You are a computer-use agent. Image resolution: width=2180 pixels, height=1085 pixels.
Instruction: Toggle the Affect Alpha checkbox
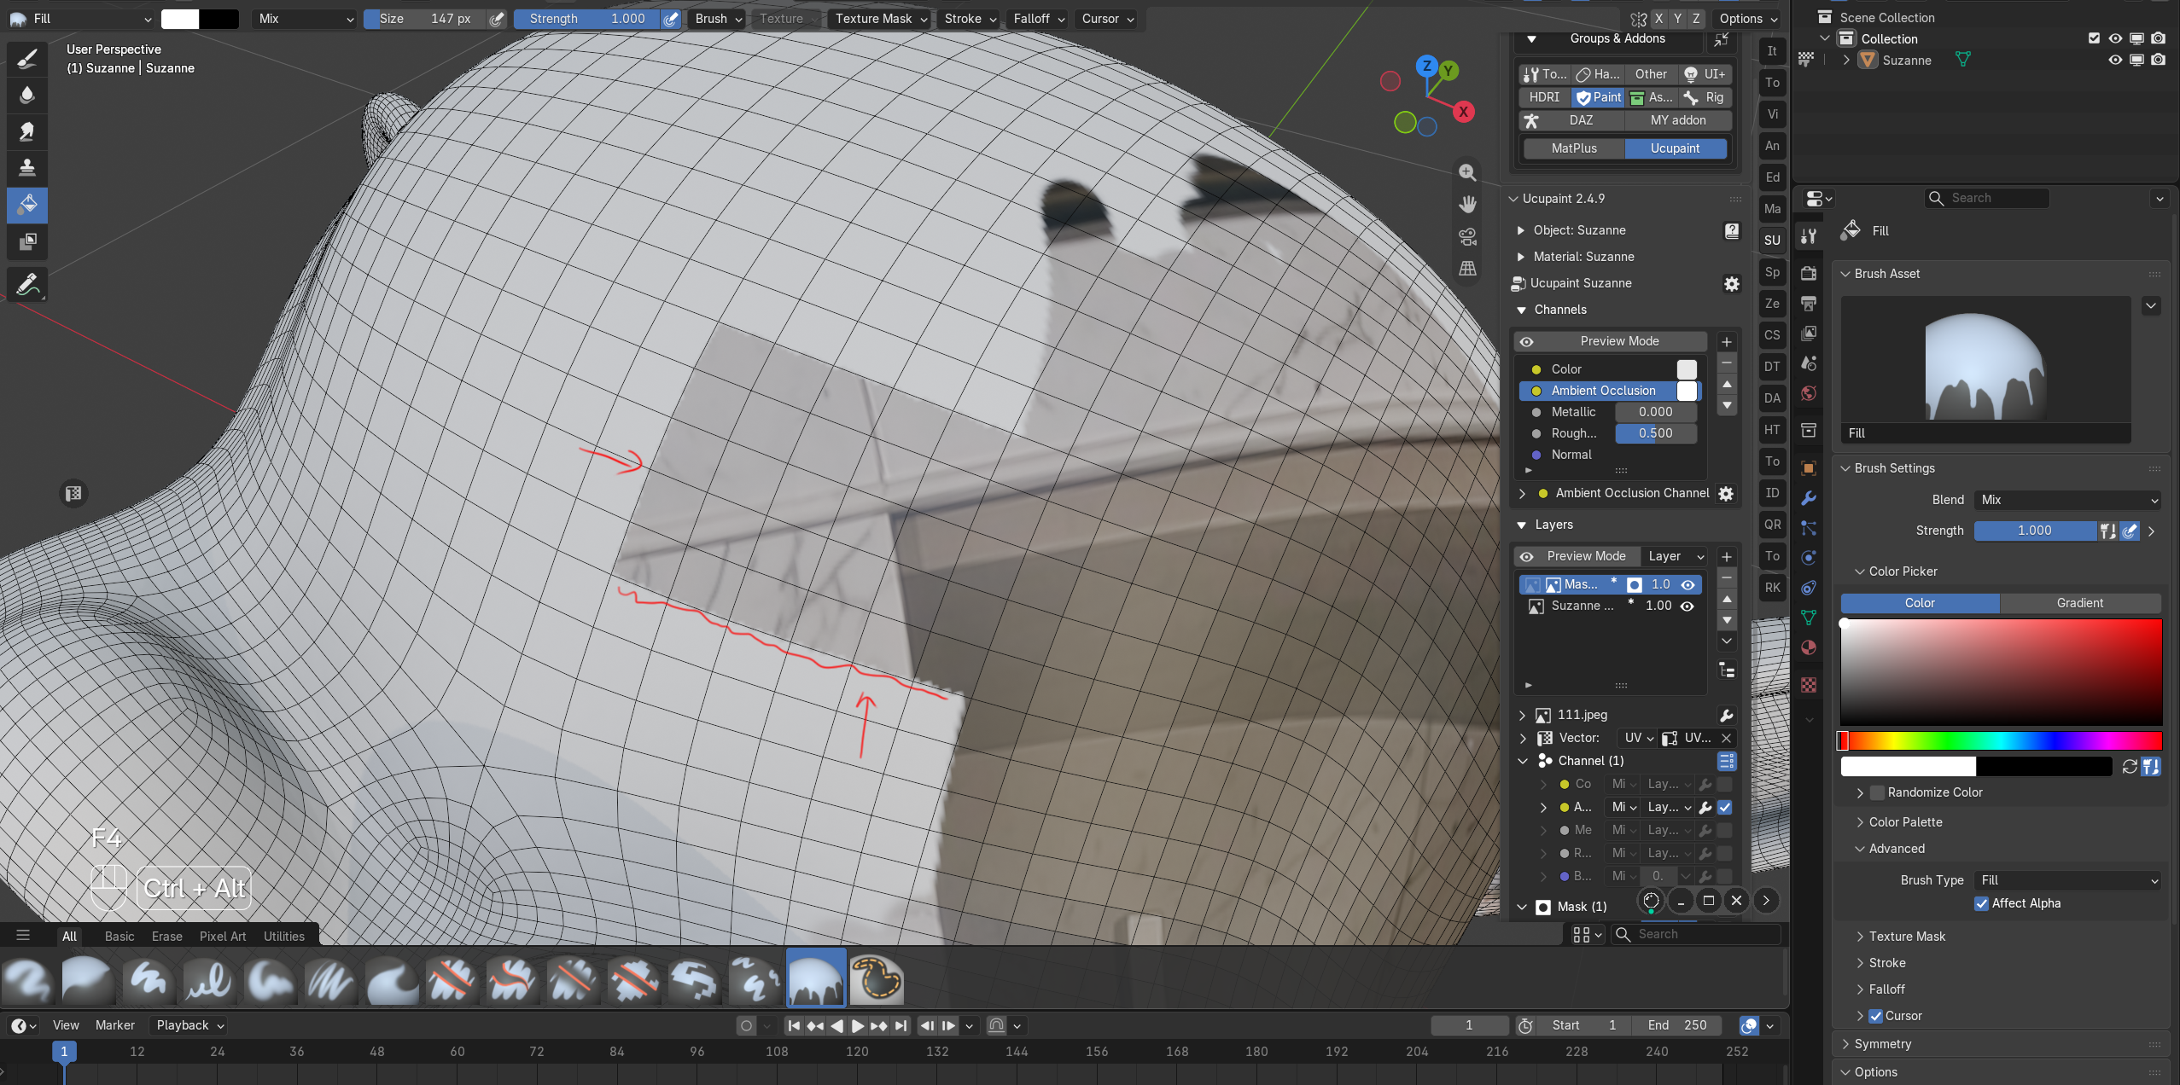pos(1981,904)
